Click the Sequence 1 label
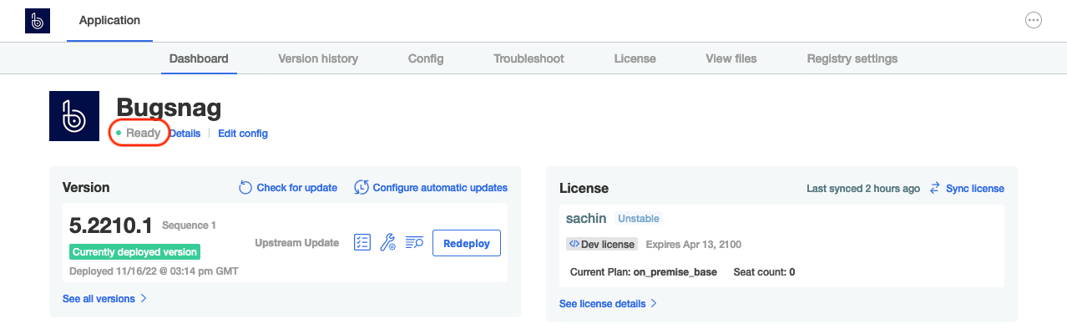This screenshot has height=334, width=1067. 189,225
